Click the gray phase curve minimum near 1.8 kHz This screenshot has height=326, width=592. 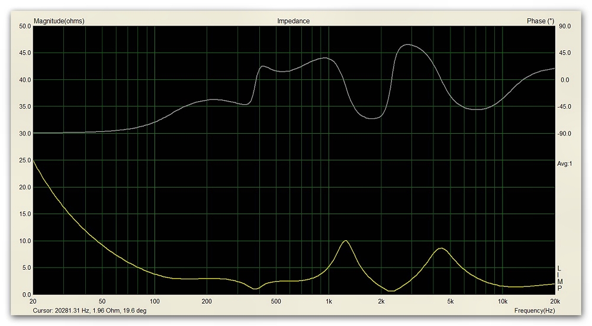coord(372,118)
